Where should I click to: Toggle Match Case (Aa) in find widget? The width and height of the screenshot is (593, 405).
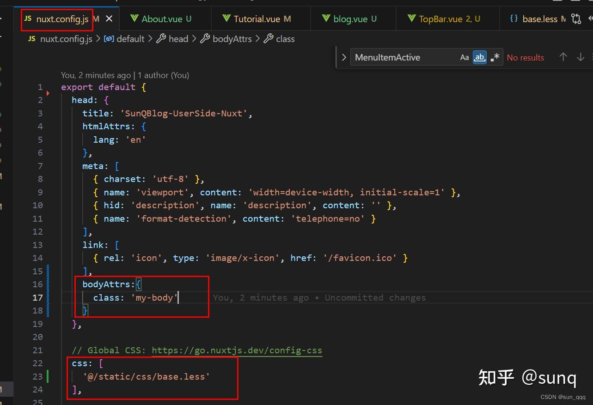coord(465,57)
